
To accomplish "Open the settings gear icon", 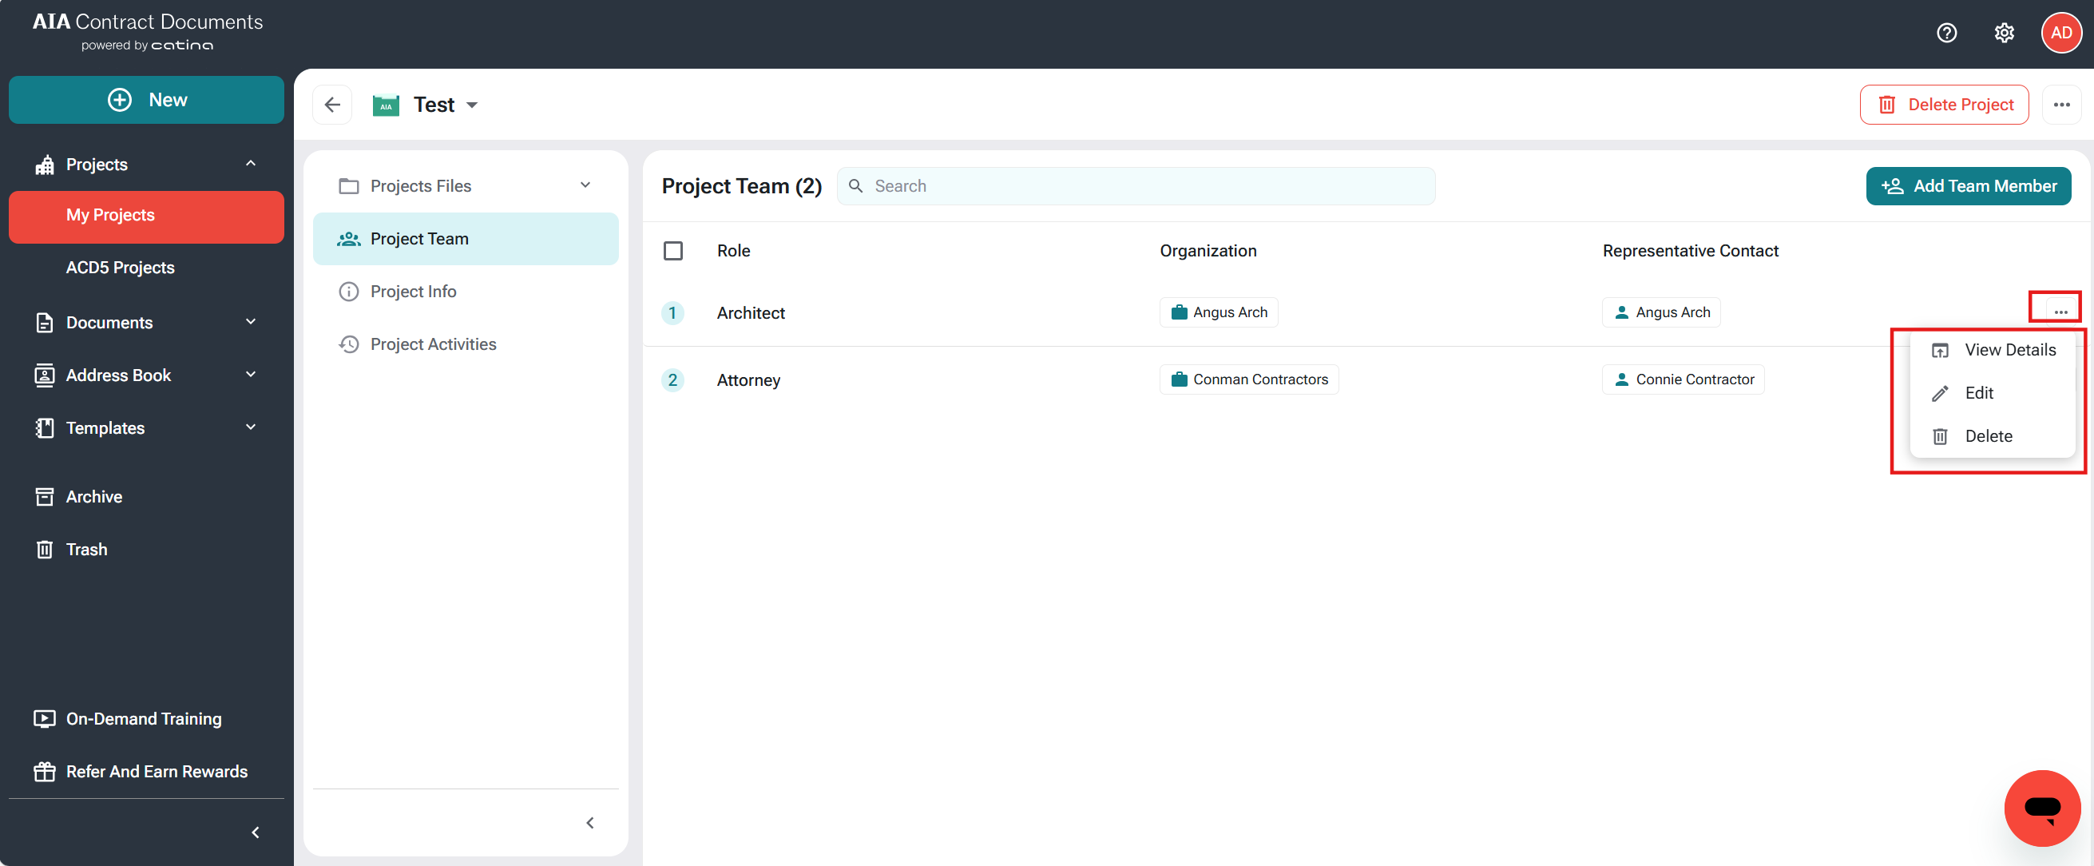I will click(x=2004, y=33).
